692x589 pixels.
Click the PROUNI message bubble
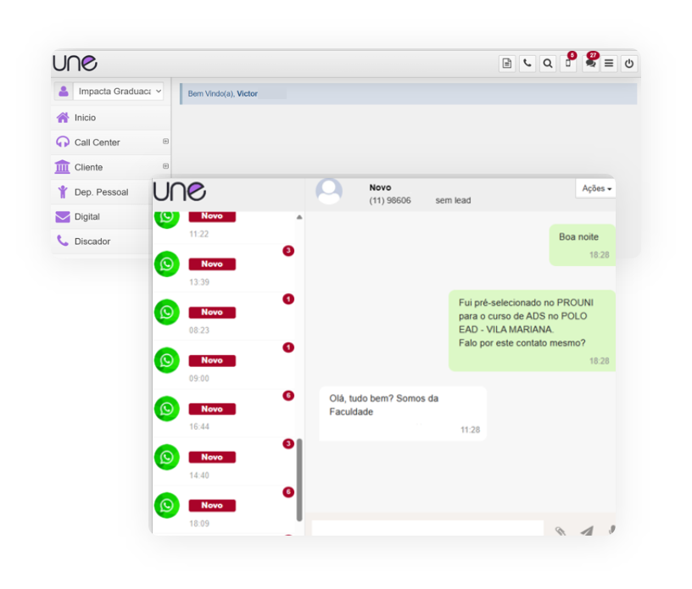coord(532,331)
